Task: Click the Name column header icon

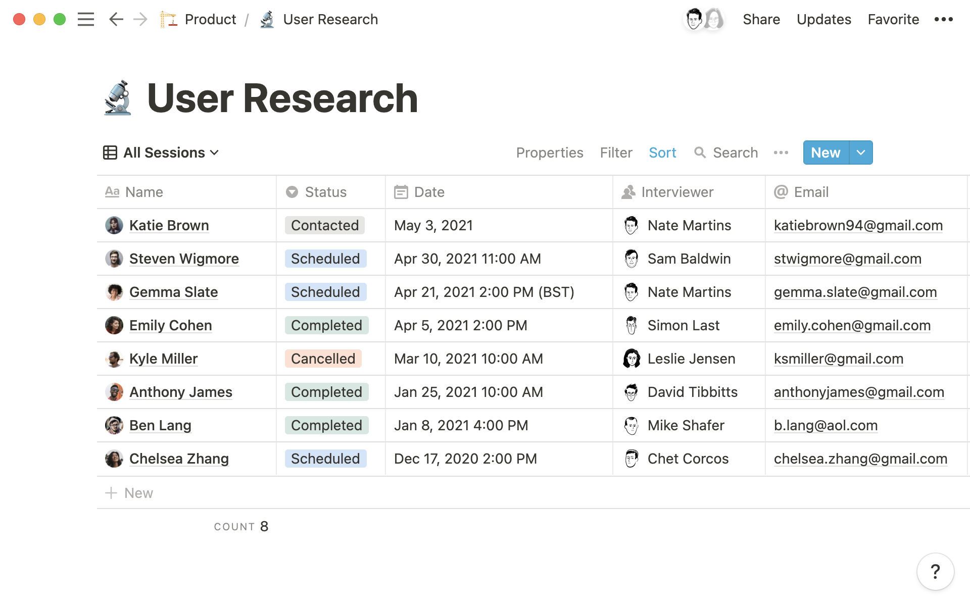Action: pos(113,191)
